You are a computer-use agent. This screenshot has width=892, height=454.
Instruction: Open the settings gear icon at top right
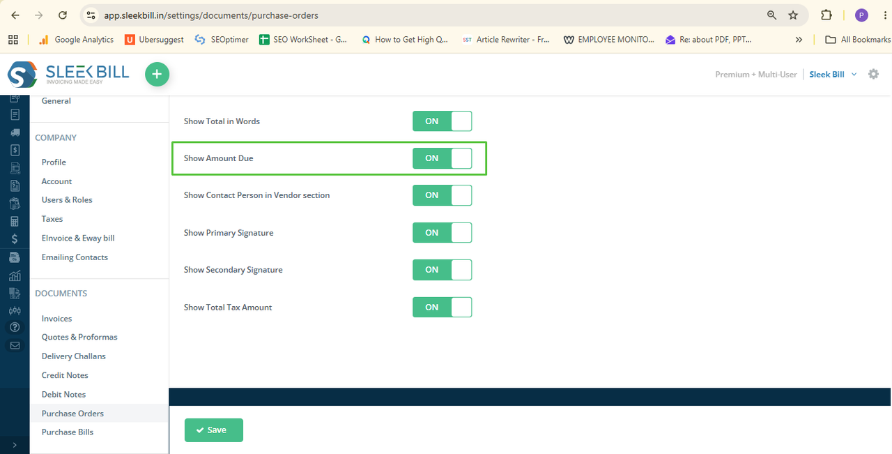(x=873, y=74)
